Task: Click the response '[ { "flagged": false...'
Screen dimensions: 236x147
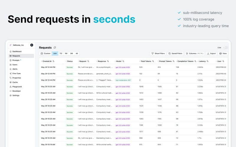Action: (x=104, y=80)
